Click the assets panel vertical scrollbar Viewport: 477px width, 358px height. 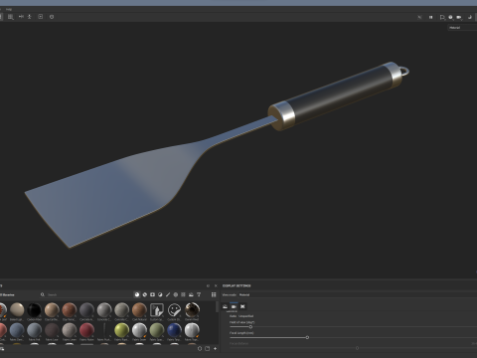[217, 306]
